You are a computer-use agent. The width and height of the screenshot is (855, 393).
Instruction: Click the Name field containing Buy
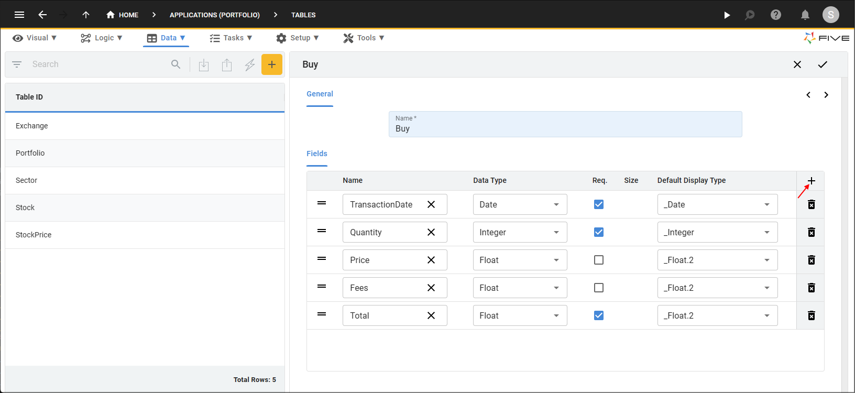(x=565, y=124)
